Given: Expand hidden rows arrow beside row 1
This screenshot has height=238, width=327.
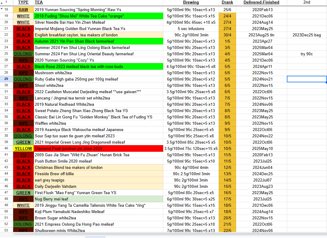Looking at the screenshot, I should coord(2,3).
